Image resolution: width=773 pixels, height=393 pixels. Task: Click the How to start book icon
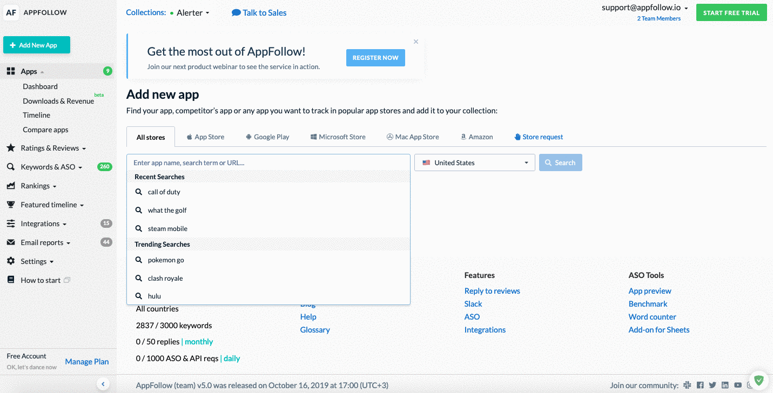(x=11, y=280)
